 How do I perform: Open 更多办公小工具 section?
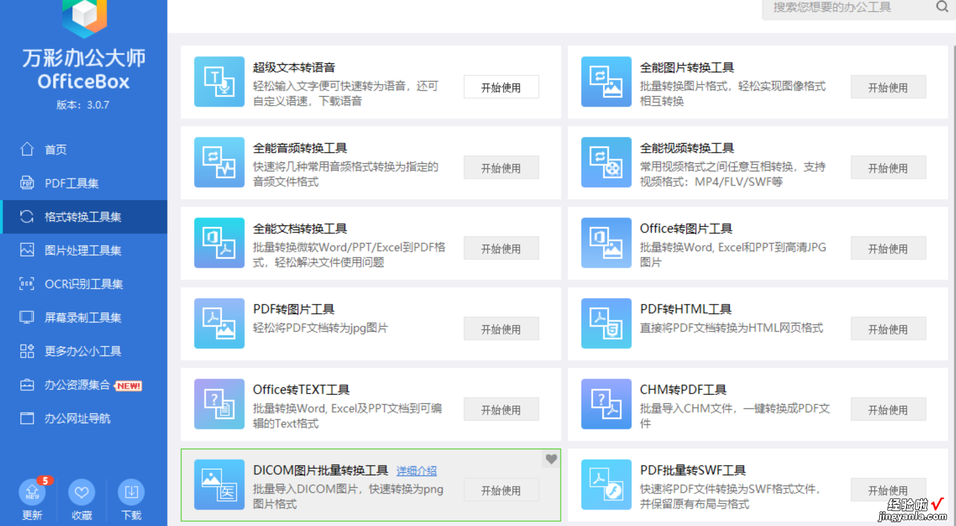coord(84,351)
